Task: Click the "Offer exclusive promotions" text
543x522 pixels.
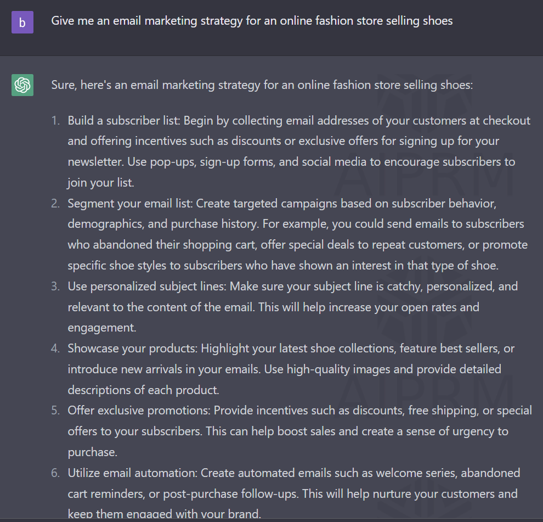Action: point(138,410)
